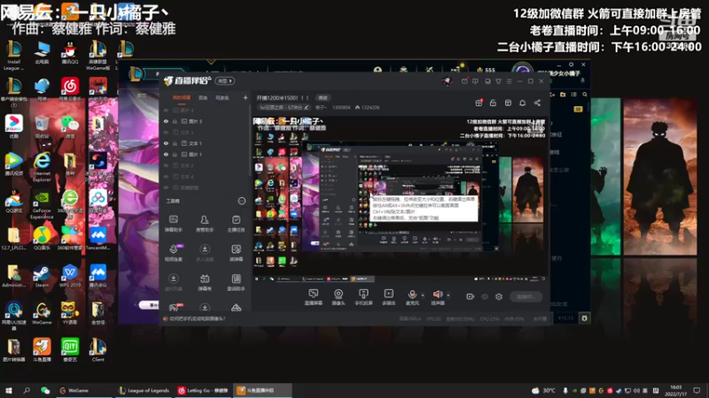The height and width of the screenshot is (398, 709).
Task: Collapse the 工具箱 toolbox with the round button
Action: click(x=242, y=201)
